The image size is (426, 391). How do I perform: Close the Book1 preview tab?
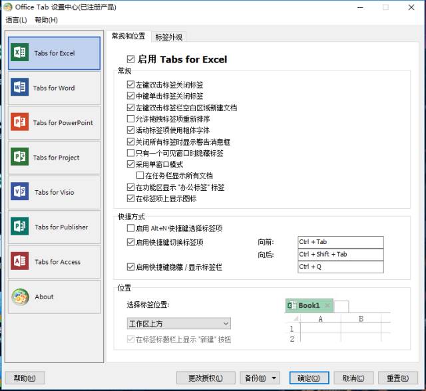327,305
